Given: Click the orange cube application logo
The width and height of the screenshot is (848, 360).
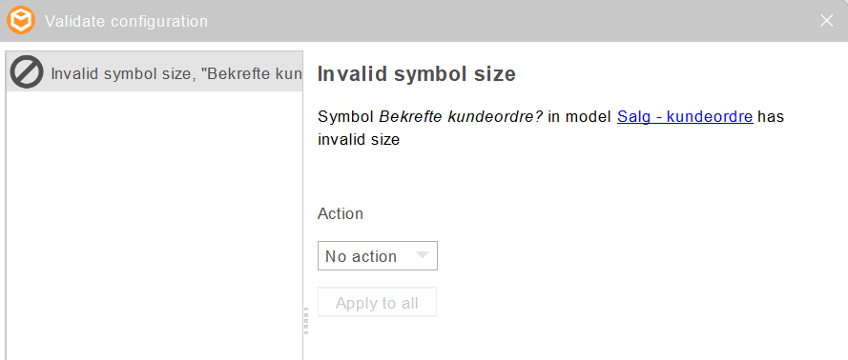Looking at the screenshot, I should pyautogui.click(x=21, y=21).
